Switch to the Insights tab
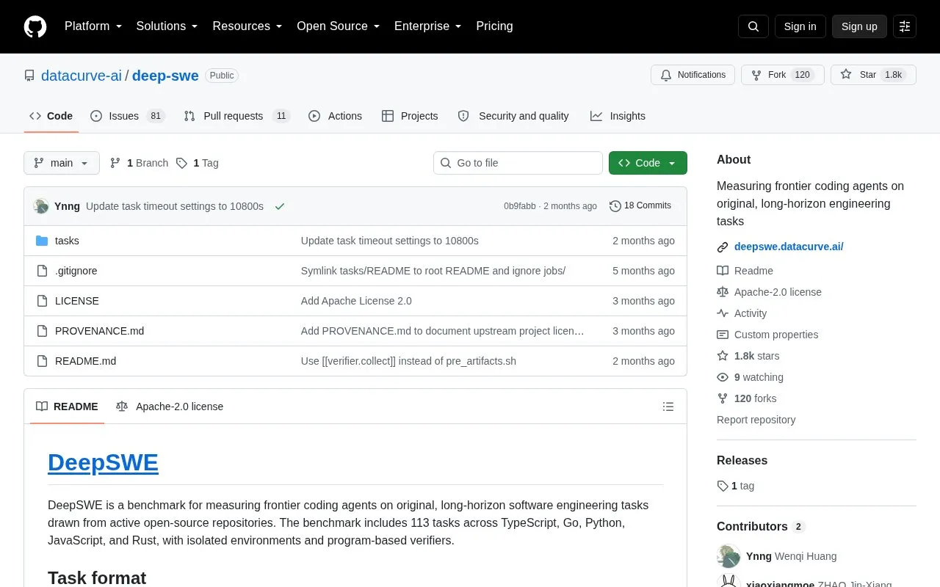This screenshot has height=587, width=940. point(618,116)
